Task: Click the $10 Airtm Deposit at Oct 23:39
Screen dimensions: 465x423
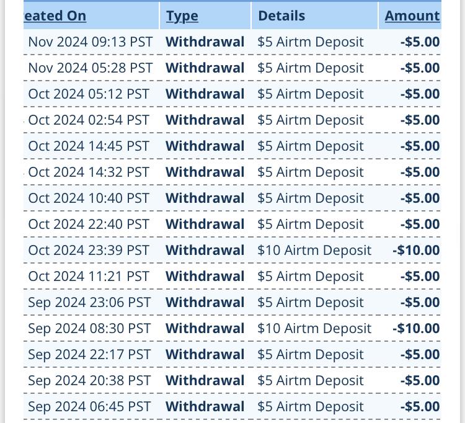Action: click(314, 251)
